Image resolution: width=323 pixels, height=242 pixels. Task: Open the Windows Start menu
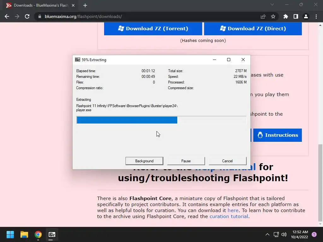click(10, 234)
